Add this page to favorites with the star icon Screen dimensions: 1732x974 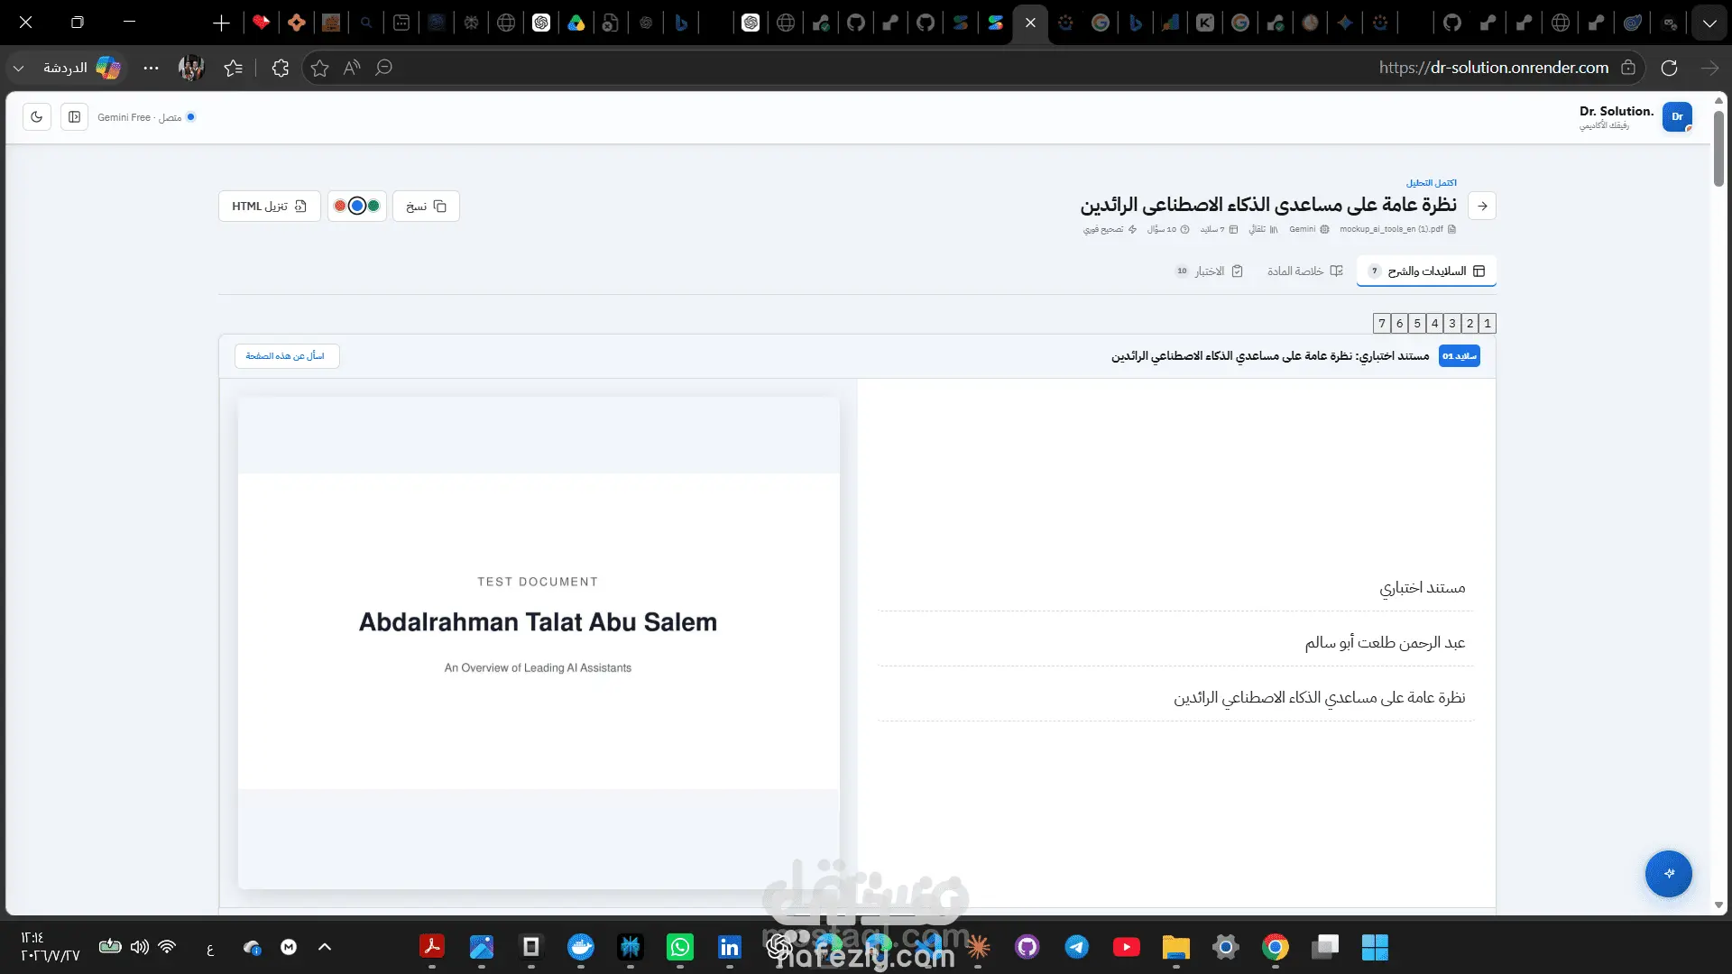[319, 68]
